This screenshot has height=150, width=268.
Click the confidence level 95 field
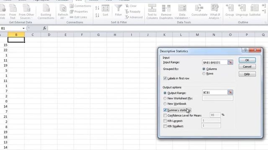coord(215,115)
